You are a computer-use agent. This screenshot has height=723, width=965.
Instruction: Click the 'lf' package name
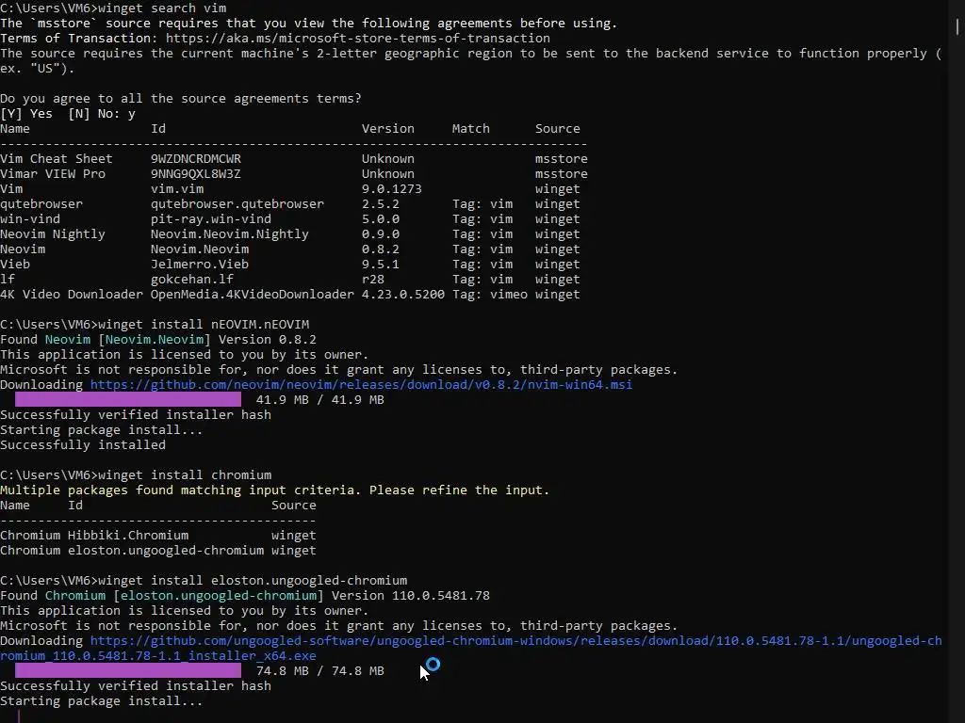pos(8,279)
